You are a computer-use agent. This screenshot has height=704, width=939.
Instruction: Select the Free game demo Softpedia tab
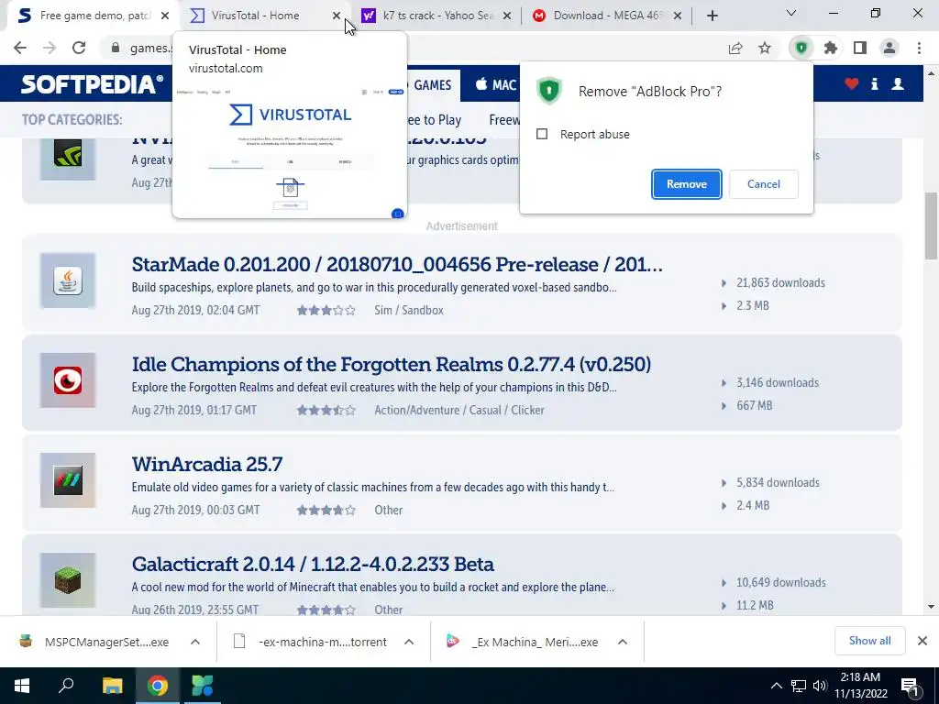point(94,16)
